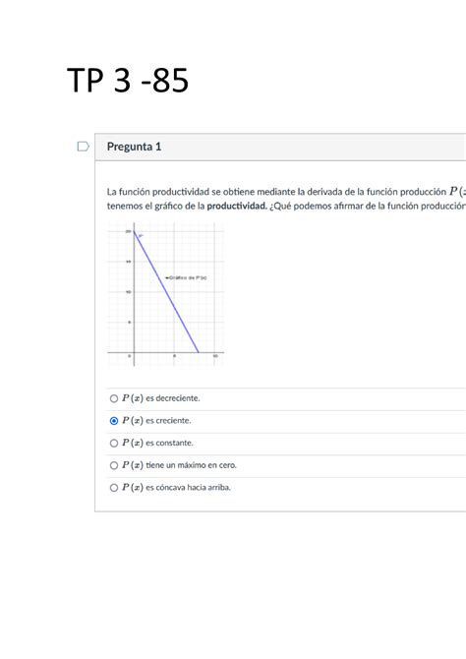Click the 'Gráfico de P'(x)' legend label
Viewport: 466px width, 659px height.
coord(186,277)
